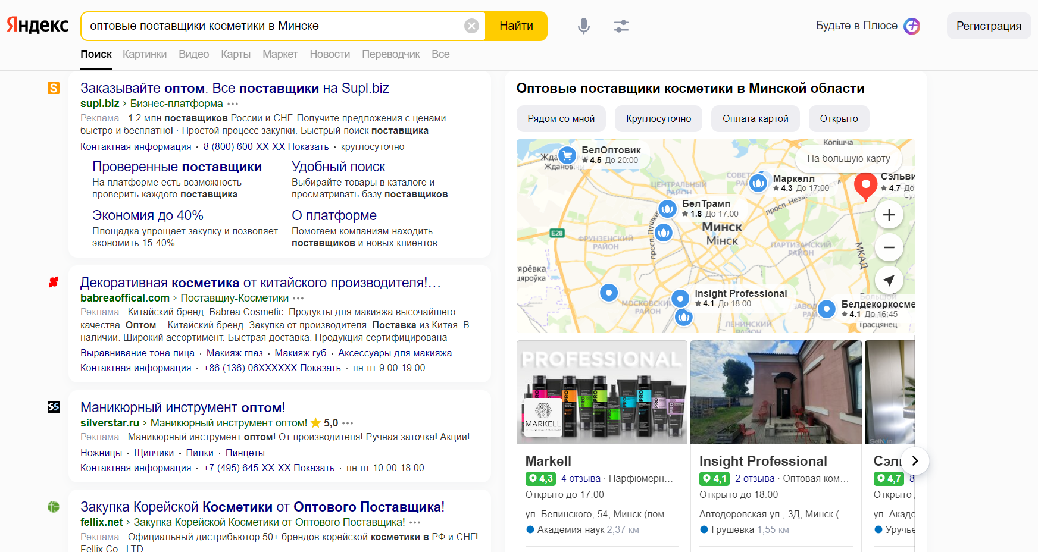Viewport: 1038px width, 552px height.
Task: Switch to the Картинки tab
Action: (145, 54)
